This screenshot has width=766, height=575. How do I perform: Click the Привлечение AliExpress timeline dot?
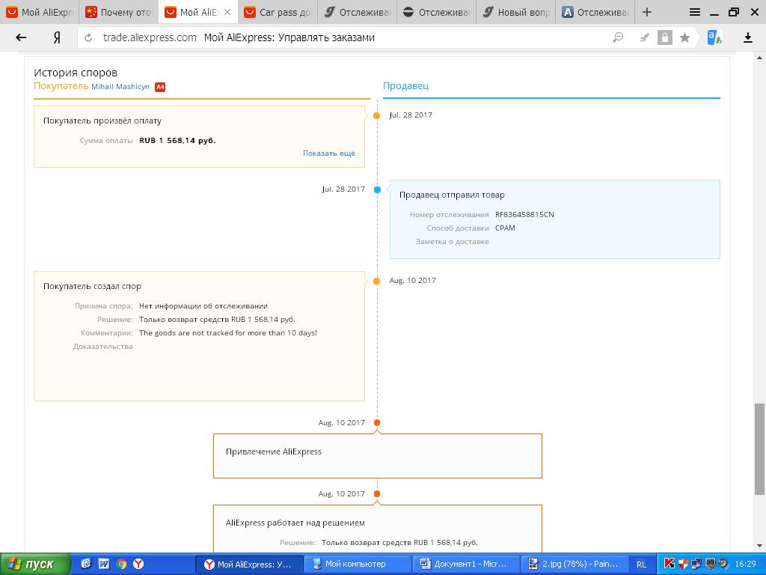point(377,422)
